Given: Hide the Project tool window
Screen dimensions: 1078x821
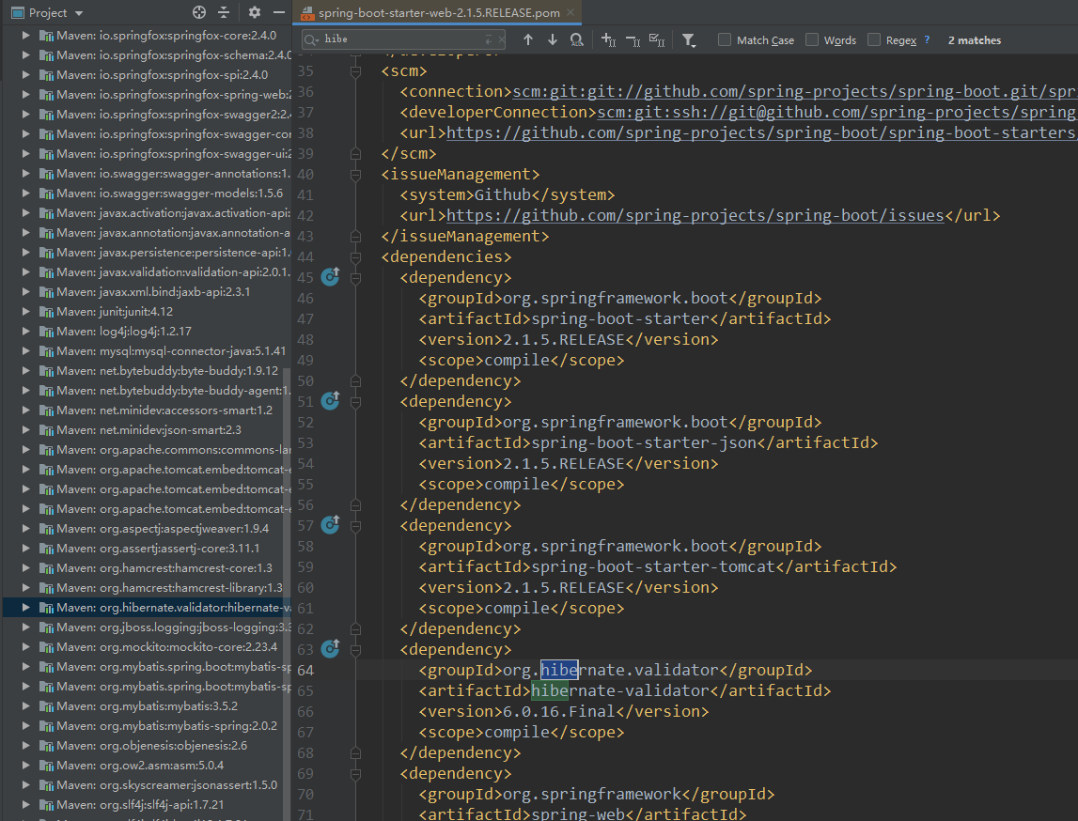Looking at the screenshot, I should pyautogui.click(x=278, y=12).
